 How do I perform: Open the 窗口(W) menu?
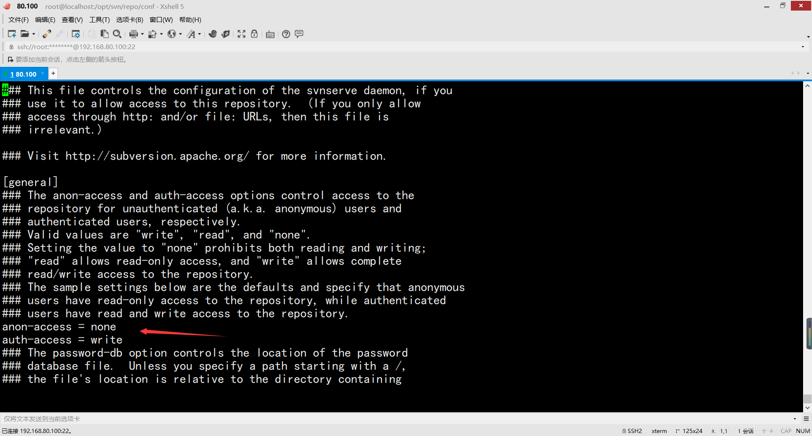(161, 20)
